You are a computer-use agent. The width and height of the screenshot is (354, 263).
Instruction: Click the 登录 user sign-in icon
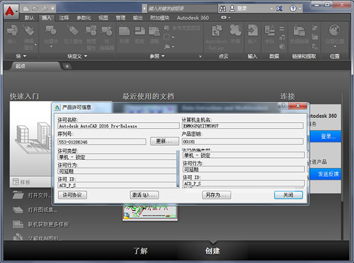pyautogui.click(x=232, y=9)
